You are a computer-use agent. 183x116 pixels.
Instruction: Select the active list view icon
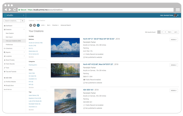[x=38, y=25]
